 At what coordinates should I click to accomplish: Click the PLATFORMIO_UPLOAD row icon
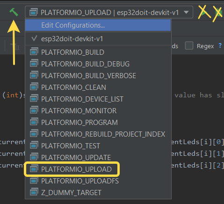click(34, 168)
